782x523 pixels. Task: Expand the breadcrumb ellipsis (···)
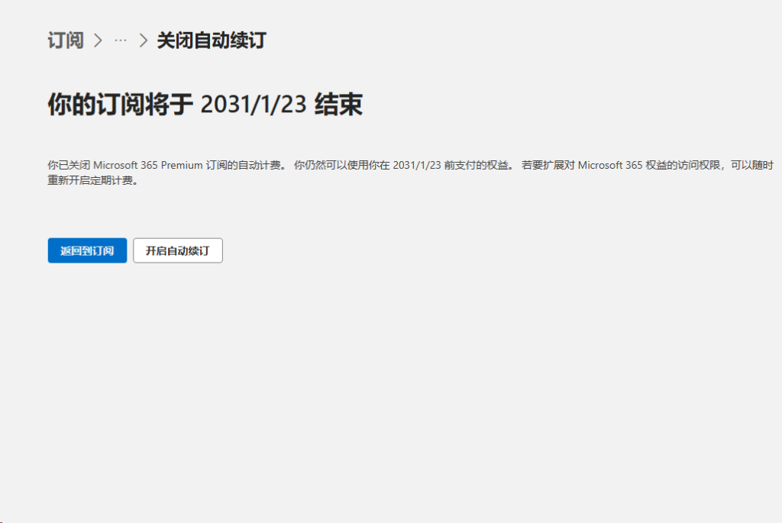pyautogui.click(x=120, y=40)
